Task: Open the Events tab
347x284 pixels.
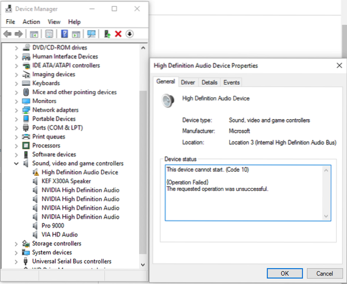Action: coord(231,83)
